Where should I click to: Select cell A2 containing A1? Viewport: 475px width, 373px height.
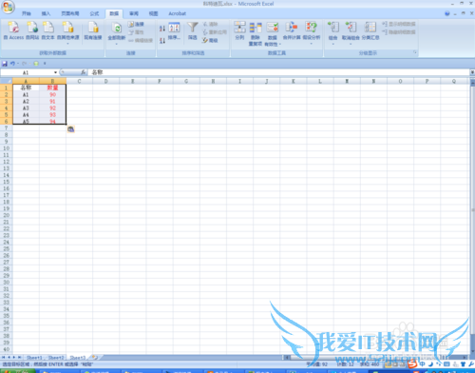click(x=26, y=94)
